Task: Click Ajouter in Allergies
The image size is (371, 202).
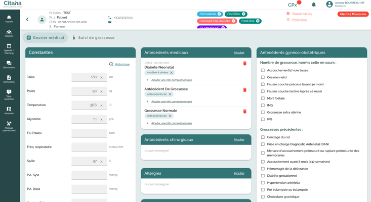Action: pyautogui.click(x=239, y=173)
